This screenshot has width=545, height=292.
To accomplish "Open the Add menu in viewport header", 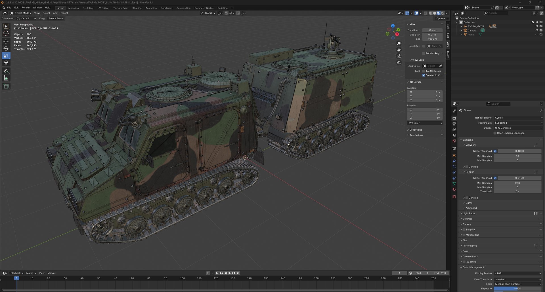I will pos(55,13).
